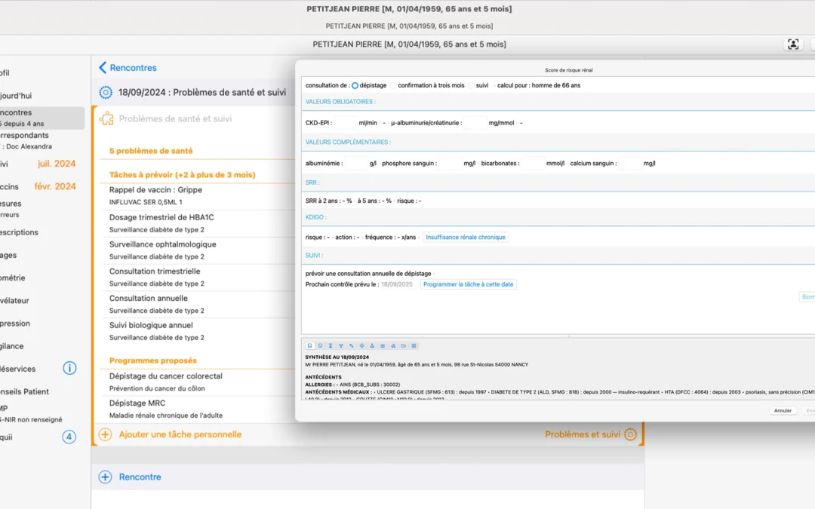Click the blue badge showing number 4
The width and height of the screenshot is (815, 509).
pyautogui.click(x=69, y=437)
